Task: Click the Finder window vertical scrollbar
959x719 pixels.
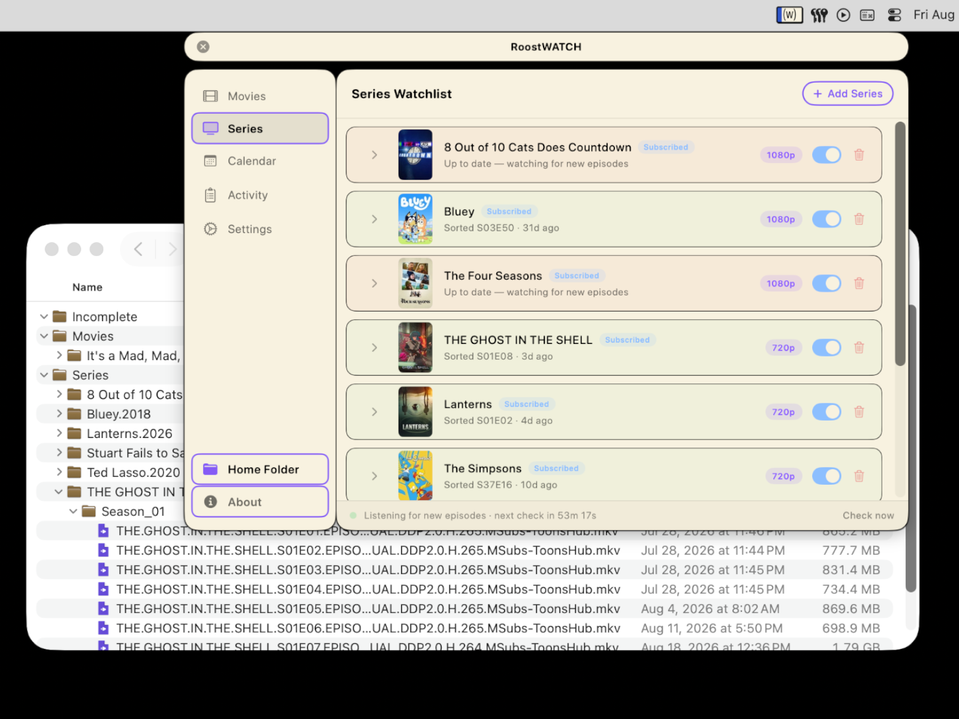Action: point(912,449)
